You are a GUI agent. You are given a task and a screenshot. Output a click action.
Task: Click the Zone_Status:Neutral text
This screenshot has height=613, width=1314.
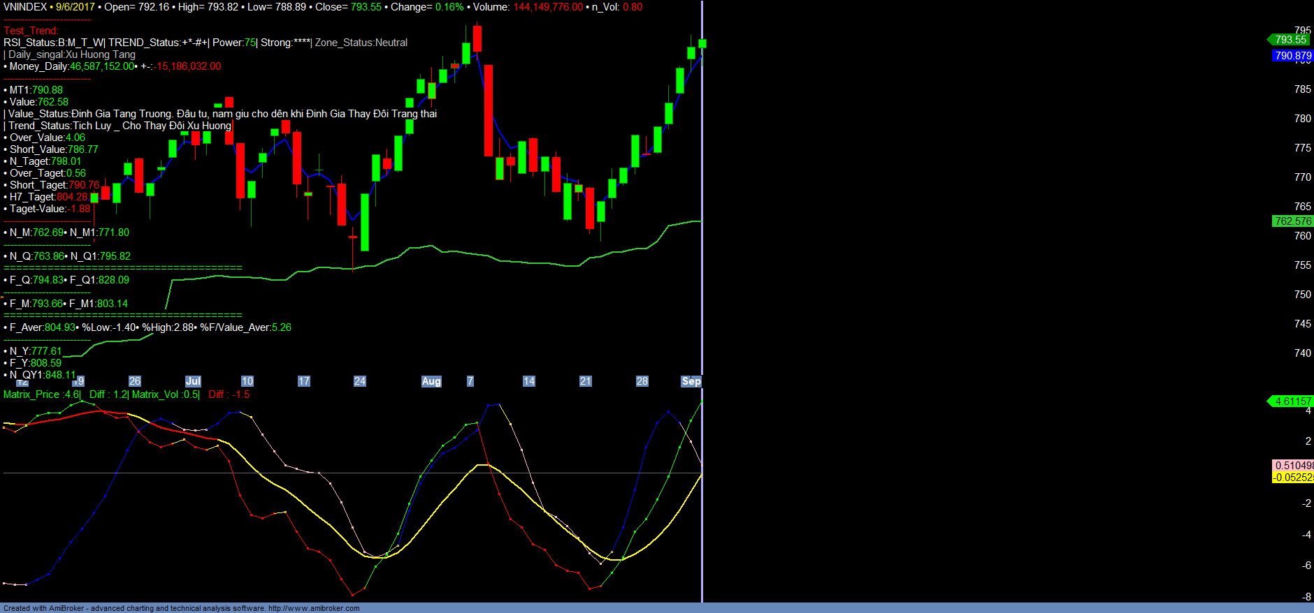[361, 43]
